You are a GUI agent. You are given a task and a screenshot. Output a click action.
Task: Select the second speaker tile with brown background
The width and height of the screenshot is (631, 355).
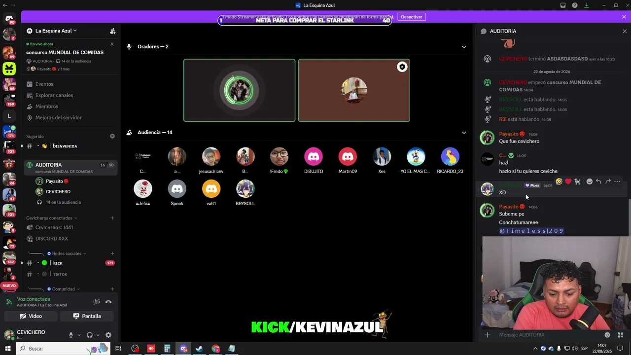coord(354,90)
